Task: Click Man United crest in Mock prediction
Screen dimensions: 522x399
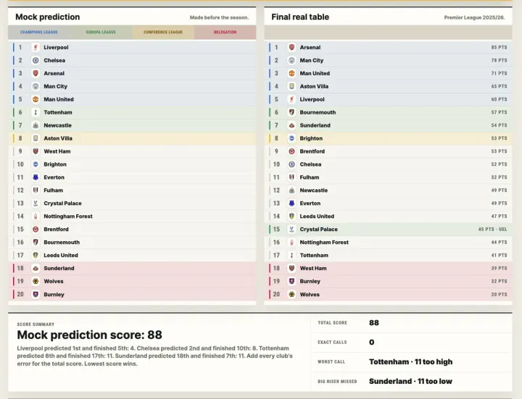Action: pyautogui.click(x=36, y=99)
